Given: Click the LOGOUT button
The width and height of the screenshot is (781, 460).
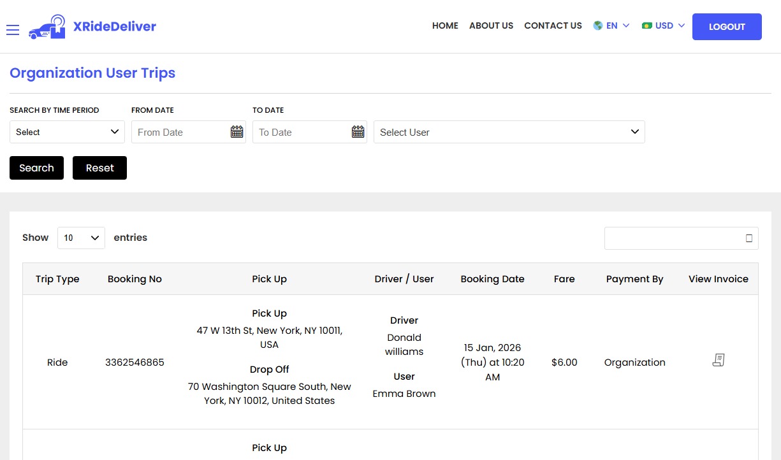Looking at the screenshot, I should tap(726, 27).
